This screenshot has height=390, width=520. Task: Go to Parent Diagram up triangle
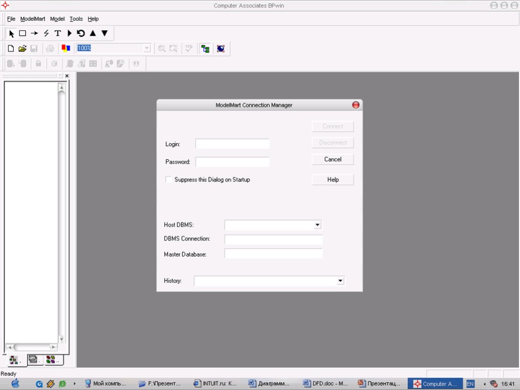(x=93, y=33)
